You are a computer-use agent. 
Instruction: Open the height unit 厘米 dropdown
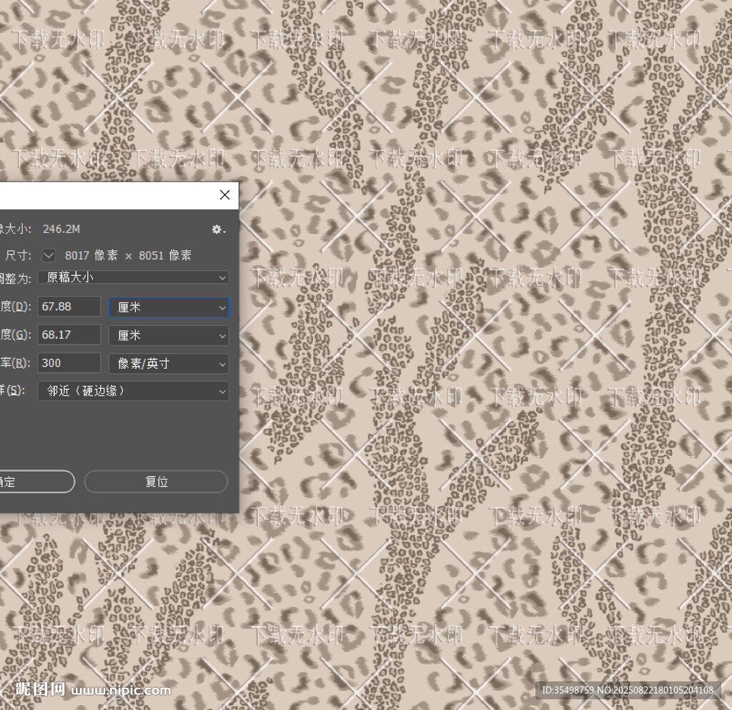(169, 335)
